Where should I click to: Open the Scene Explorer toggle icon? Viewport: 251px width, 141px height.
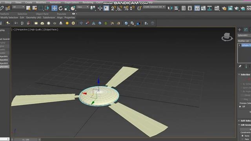point(184,8)
